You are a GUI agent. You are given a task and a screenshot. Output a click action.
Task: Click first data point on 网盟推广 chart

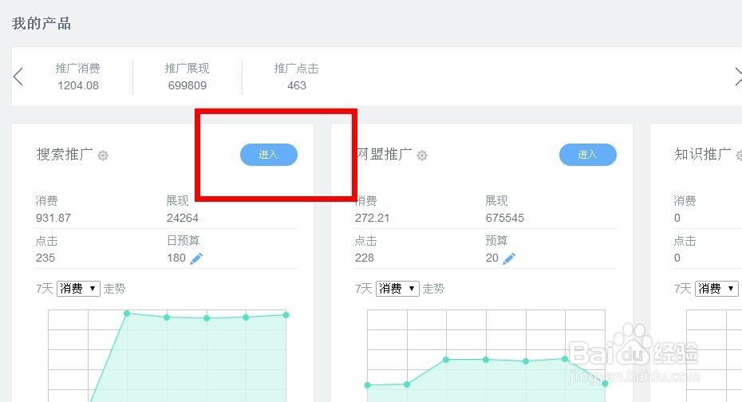tap(368, 385)
